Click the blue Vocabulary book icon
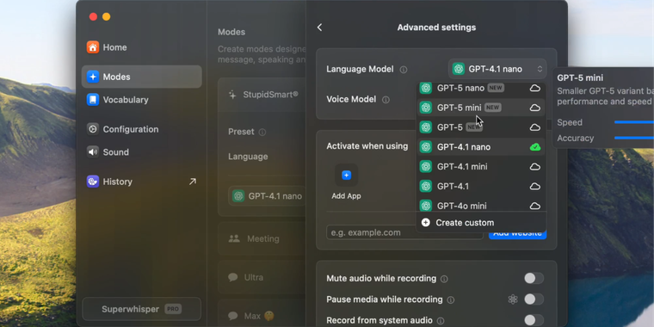The image size is (654, 327). [93, 100]
